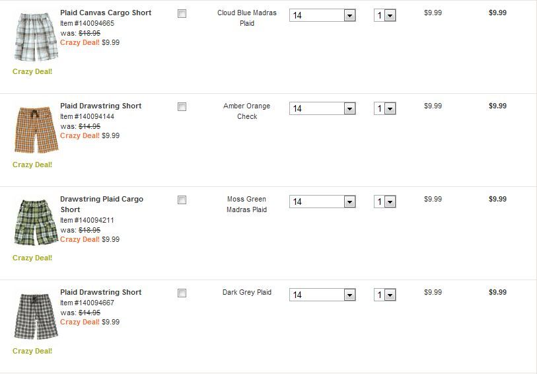Open size dropdown for Cloud Blue Madras Plaid

tap(322, 15)
